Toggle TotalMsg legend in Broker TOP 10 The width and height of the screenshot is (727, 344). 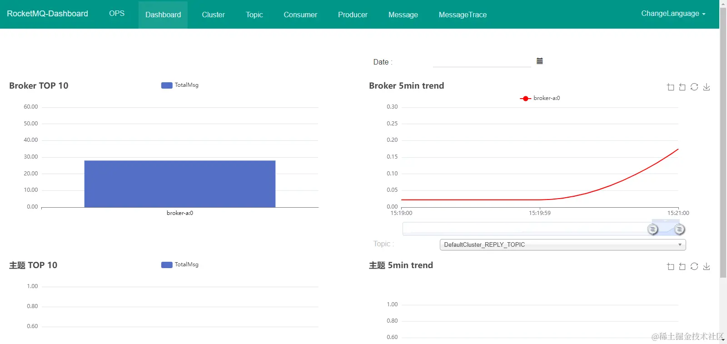tap(180, 85)
